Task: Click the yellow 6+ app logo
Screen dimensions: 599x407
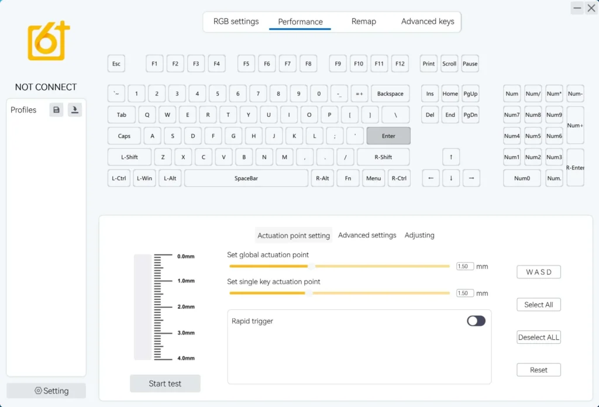Action: [49, 40]
